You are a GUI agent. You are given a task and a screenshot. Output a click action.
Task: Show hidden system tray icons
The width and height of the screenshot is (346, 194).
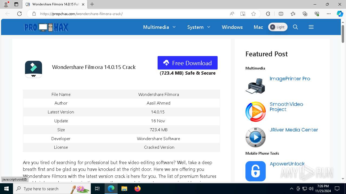pyautogui.click(x=291, y=189)
